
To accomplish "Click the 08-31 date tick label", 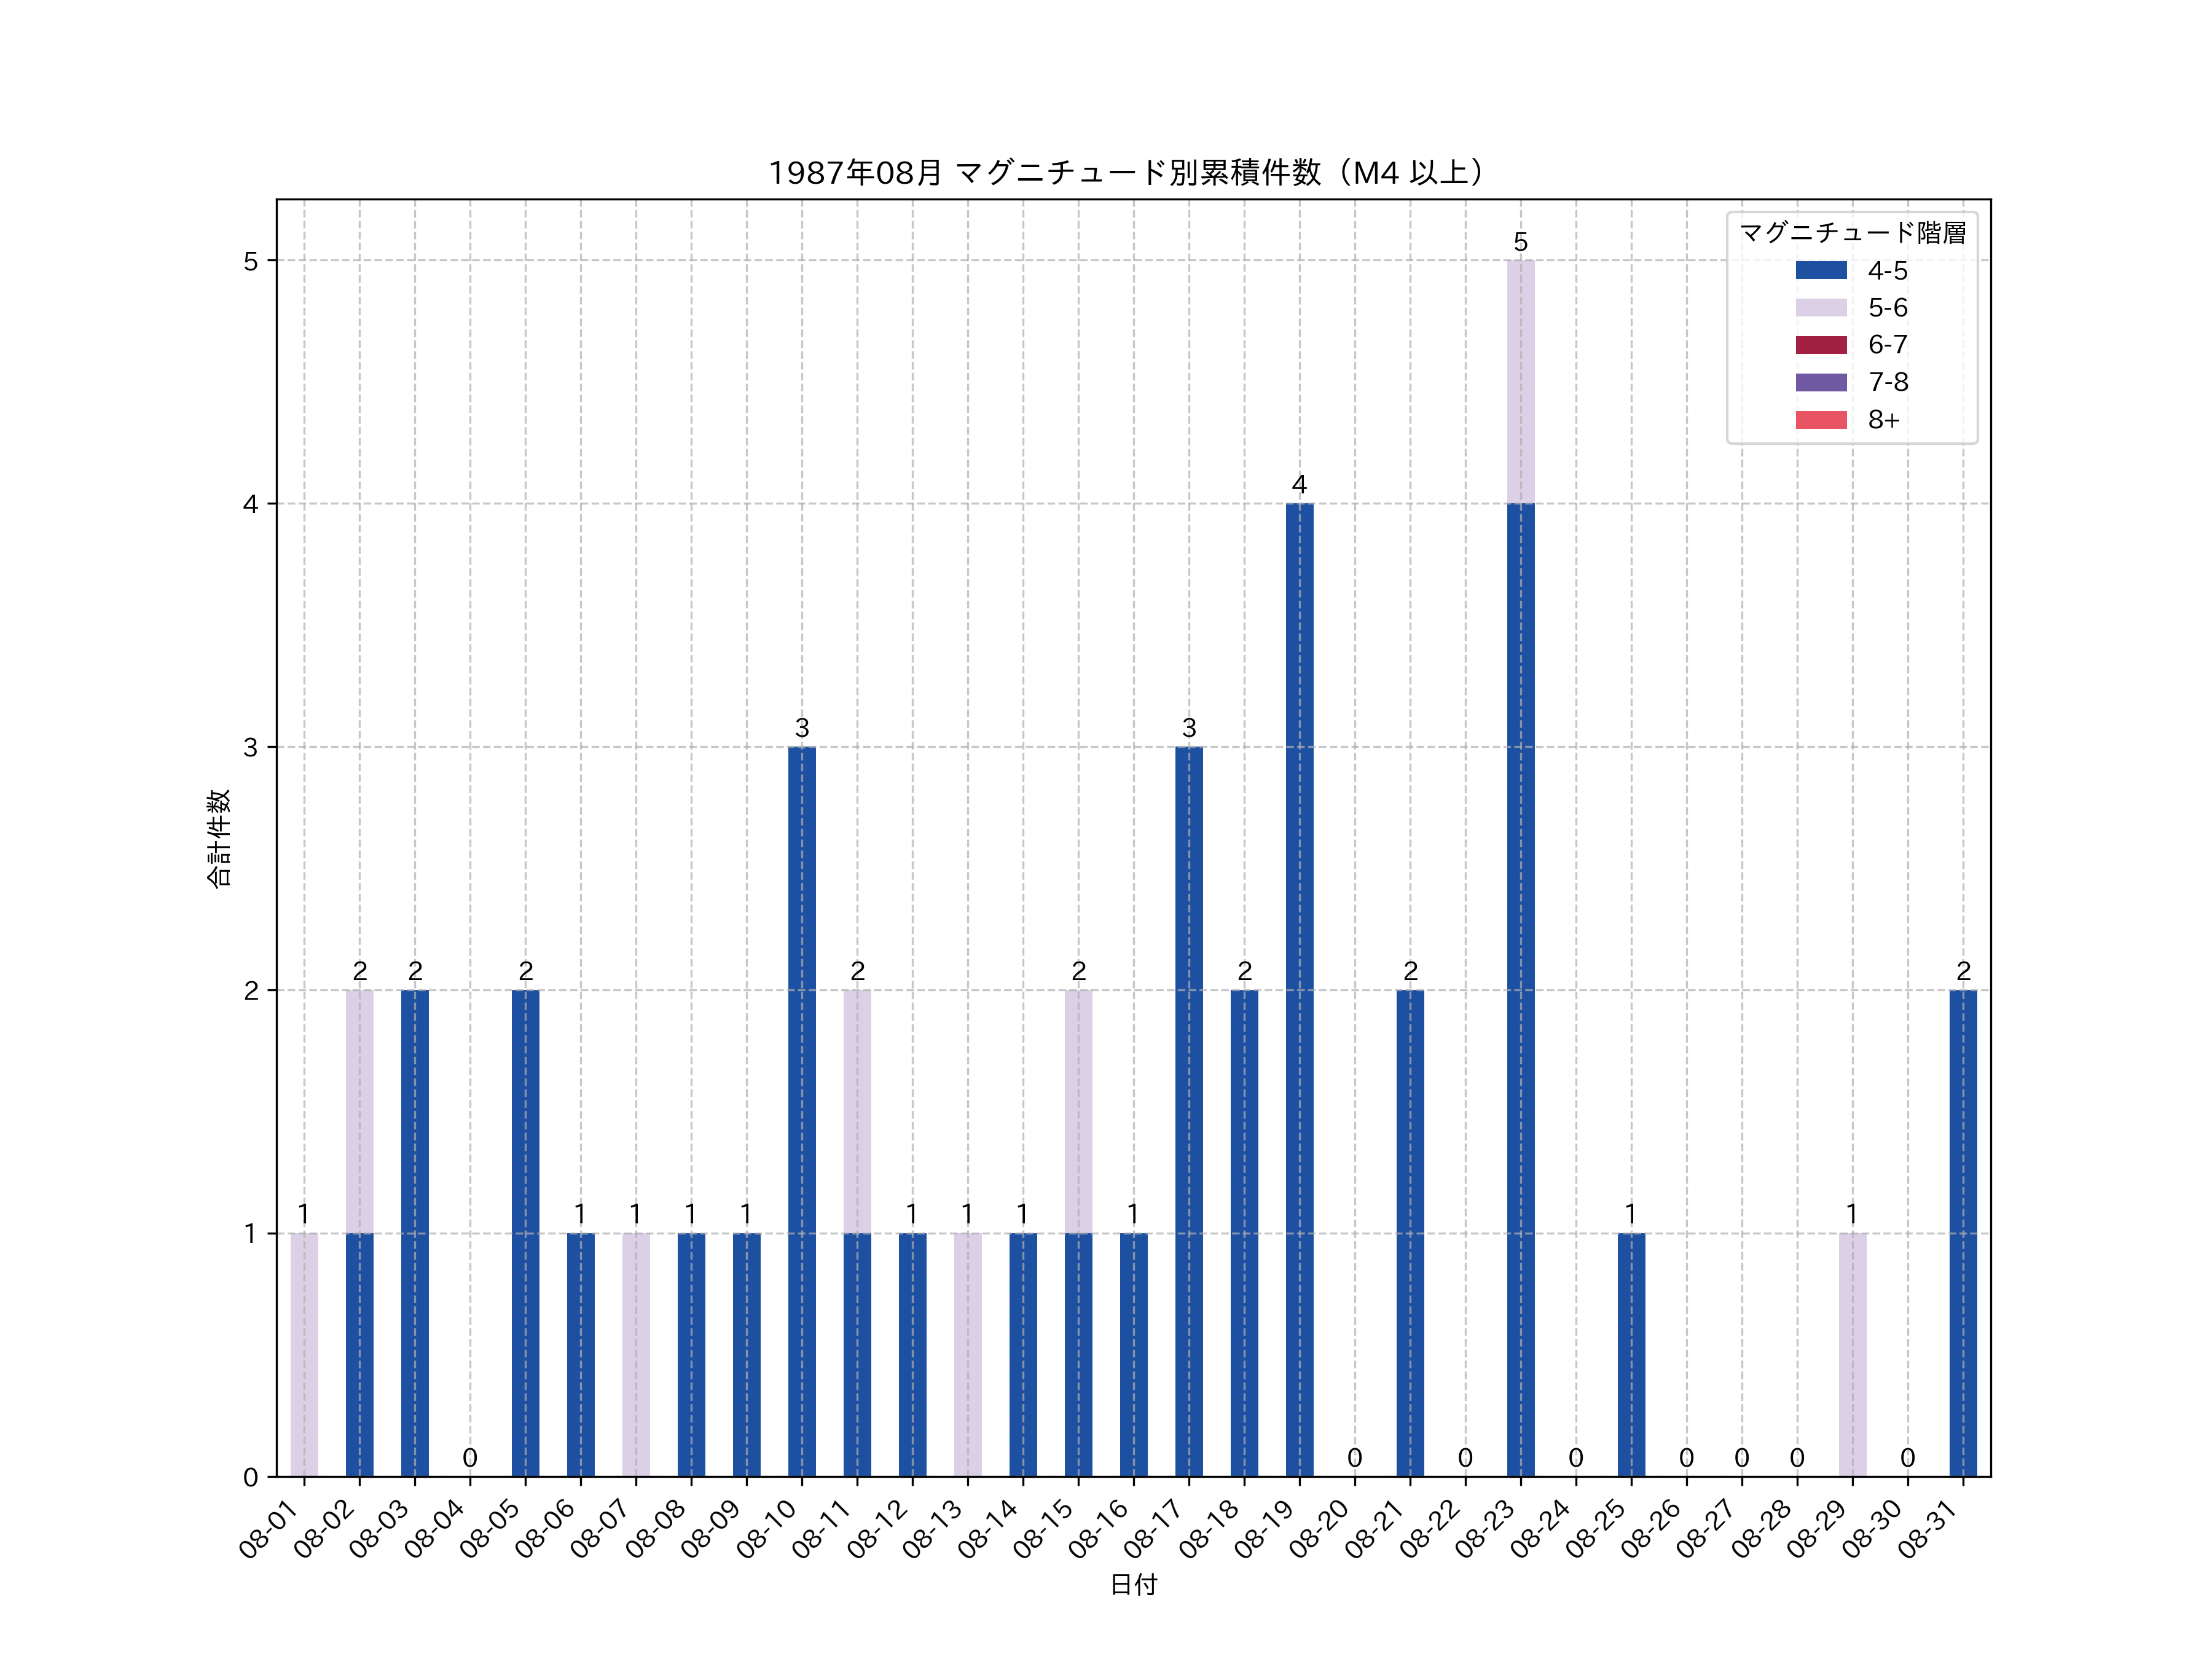I will [x=1929, y=1529].
